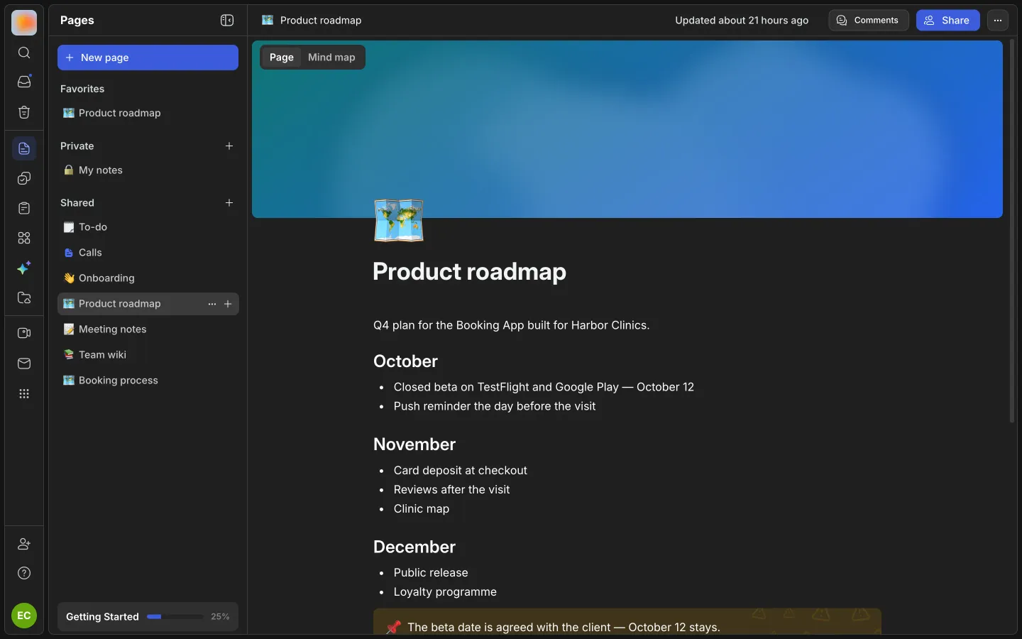Open Product roadmap under Favorites
The height and width of the screenshot is (639, 1022).
[148, 113]
